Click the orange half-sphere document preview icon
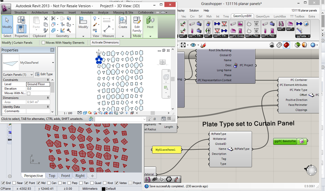The image size is (325, 191). coord(304,45)
